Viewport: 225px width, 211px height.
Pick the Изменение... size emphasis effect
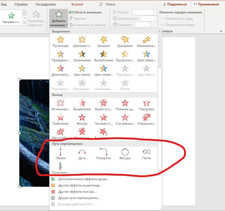146,42
